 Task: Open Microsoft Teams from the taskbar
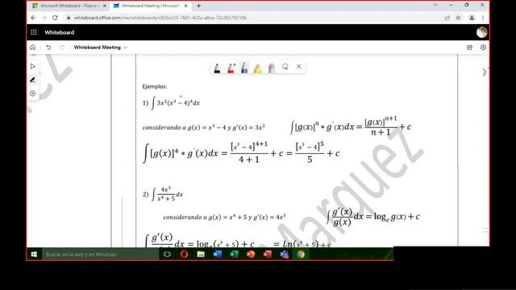click(285, 255)
